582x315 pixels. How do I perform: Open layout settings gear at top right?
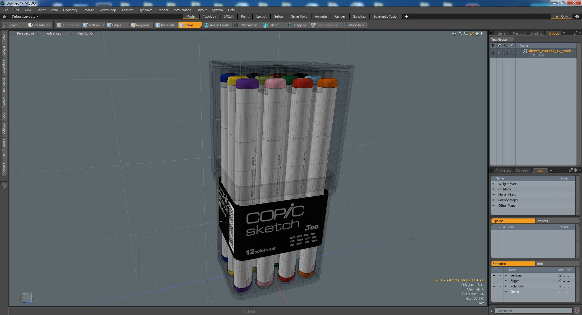coord(577,16)
